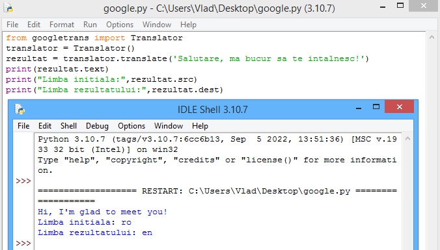
Task: Click the IDLE Shell window Python icon
Action: [20, 109]
